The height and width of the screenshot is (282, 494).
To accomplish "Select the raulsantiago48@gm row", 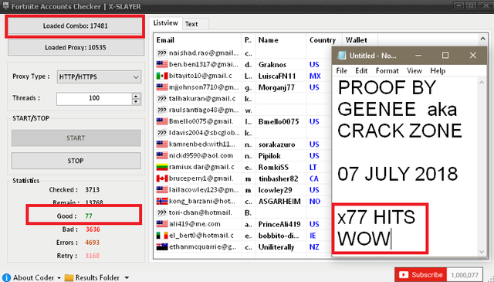I will coord(242,110).
